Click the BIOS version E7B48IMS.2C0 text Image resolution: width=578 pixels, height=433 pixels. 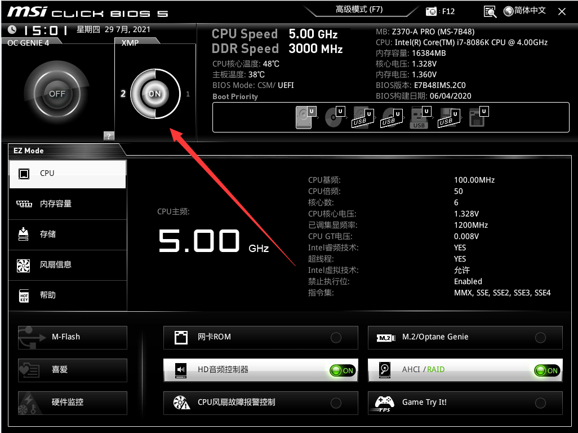[x=439, y=85]
